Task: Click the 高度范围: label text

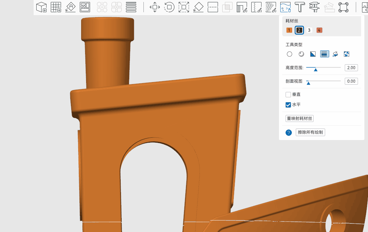Action: click(294, 68)
